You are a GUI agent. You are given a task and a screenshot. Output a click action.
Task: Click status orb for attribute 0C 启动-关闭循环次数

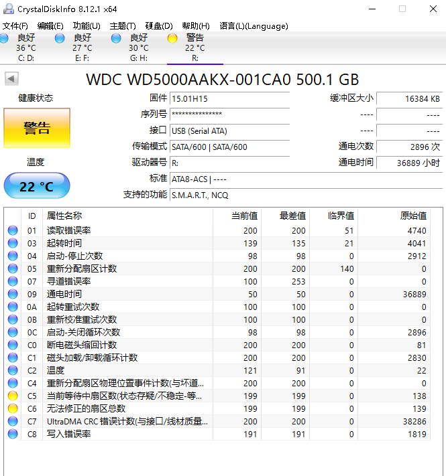pos(13,333)
